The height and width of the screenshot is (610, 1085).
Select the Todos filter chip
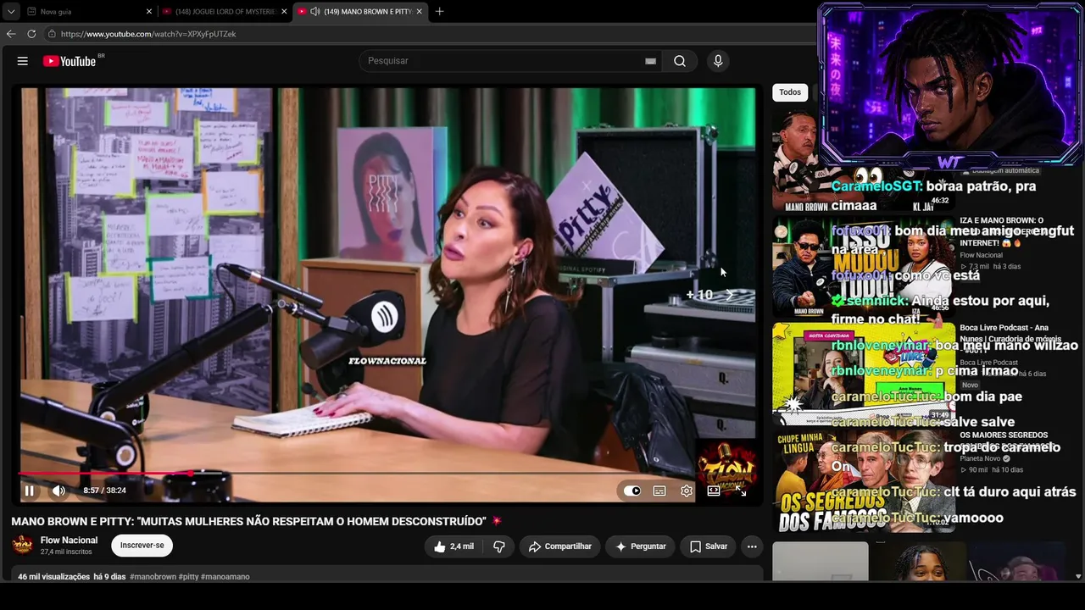(x=790, y=92)
